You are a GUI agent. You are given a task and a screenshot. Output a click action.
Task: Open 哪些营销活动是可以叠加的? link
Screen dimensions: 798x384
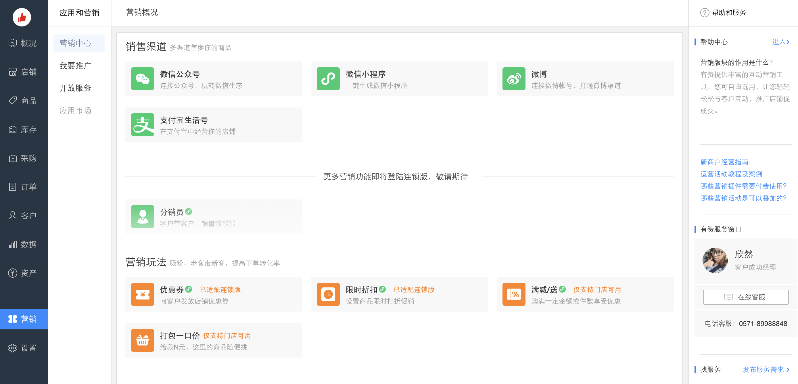click(x=743, y=198)
